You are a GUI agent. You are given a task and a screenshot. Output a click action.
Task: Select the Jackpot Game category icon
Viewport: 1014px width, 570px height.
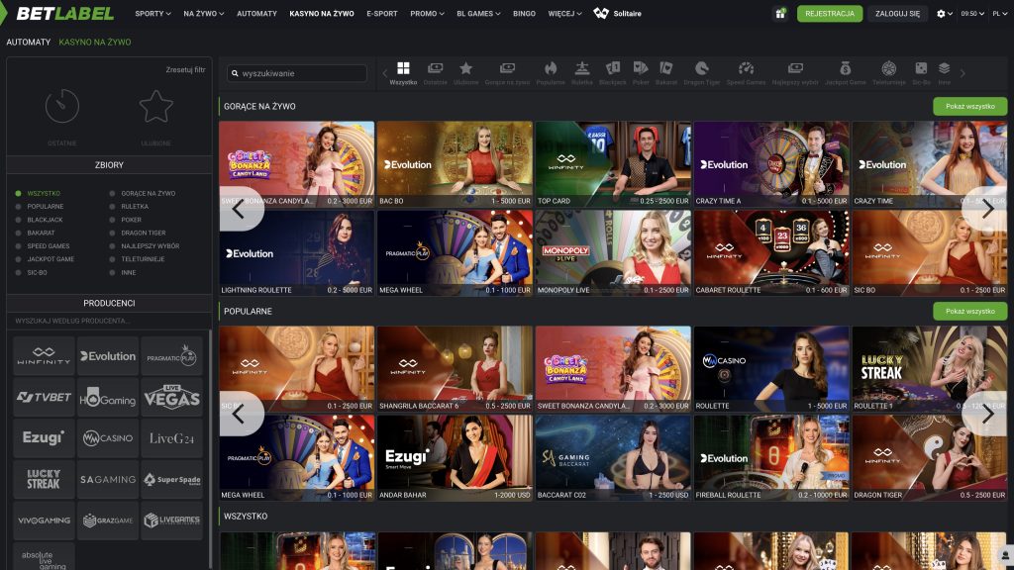846,68
